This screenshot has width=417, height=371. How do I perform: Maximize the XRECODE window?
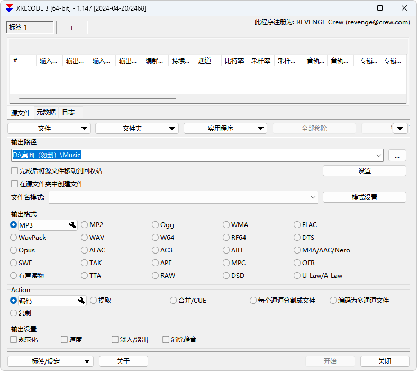[x=380, y=8]
